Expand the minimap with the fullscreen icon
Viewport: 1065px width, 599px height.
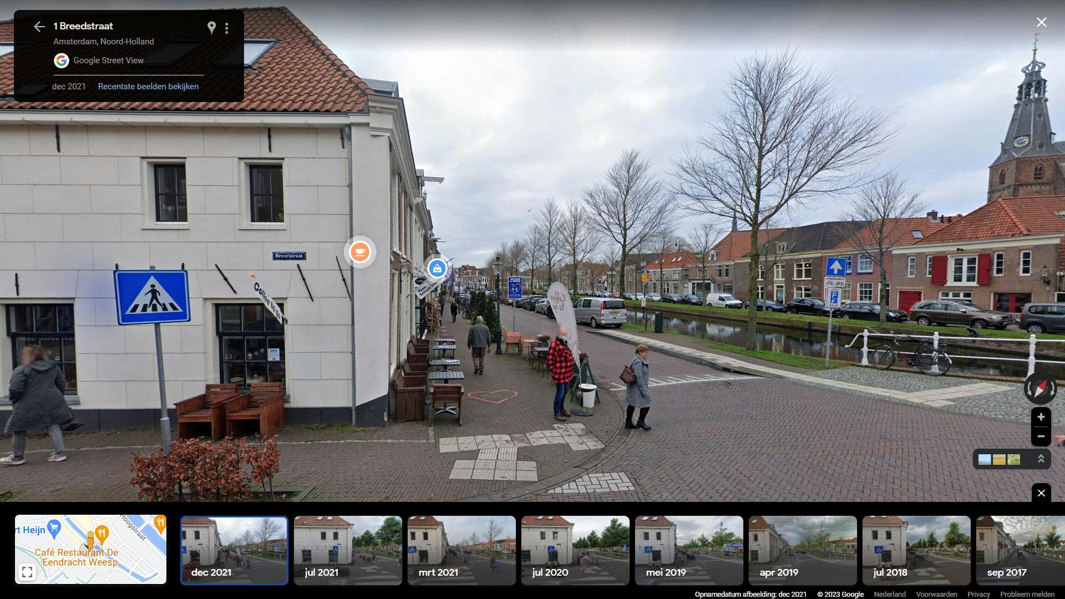27,572
